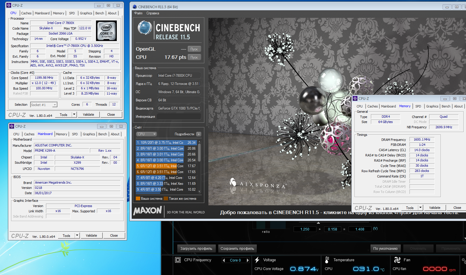Click the DRAM Frequency value 1600.1 MHz
Screen dimensions: 466x275
coord(422,139)
